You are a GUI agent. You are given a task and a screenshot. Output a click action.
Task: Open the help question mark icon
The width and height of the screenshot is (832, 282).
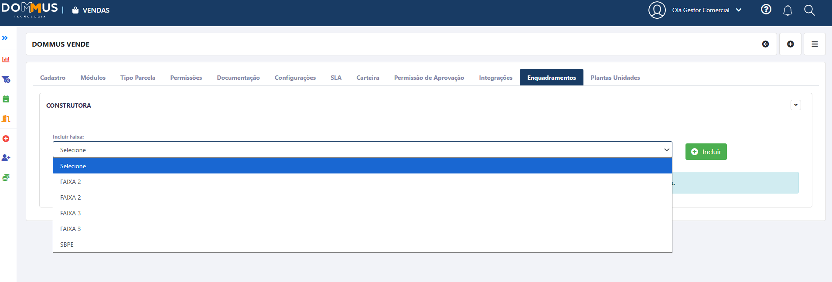click(x=766, y=10)
